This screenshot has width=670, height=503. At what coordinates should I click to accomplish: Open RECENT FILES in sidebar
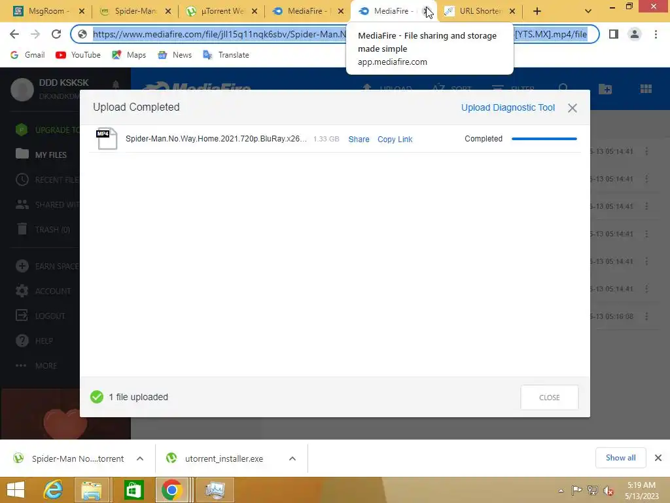pyautogui.click(x=47, y=179)
